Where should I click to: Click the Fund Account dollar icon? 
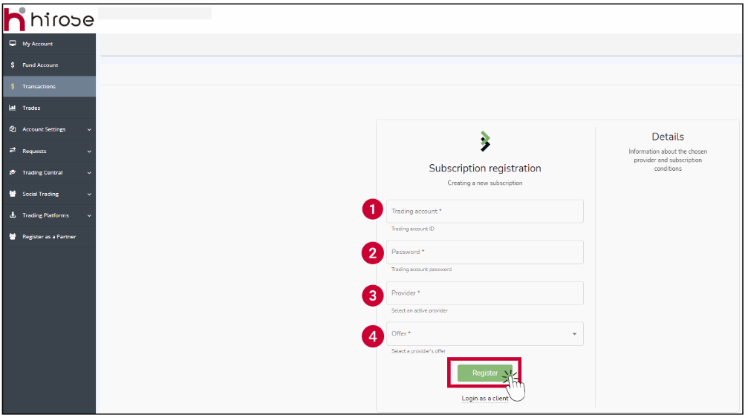coord(13,65)
